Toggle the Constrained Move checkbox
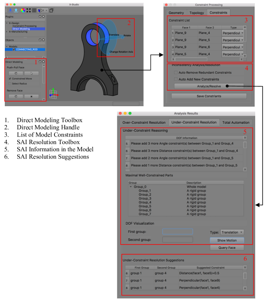Viewport: 266px width, 303px height. (10, 79)
